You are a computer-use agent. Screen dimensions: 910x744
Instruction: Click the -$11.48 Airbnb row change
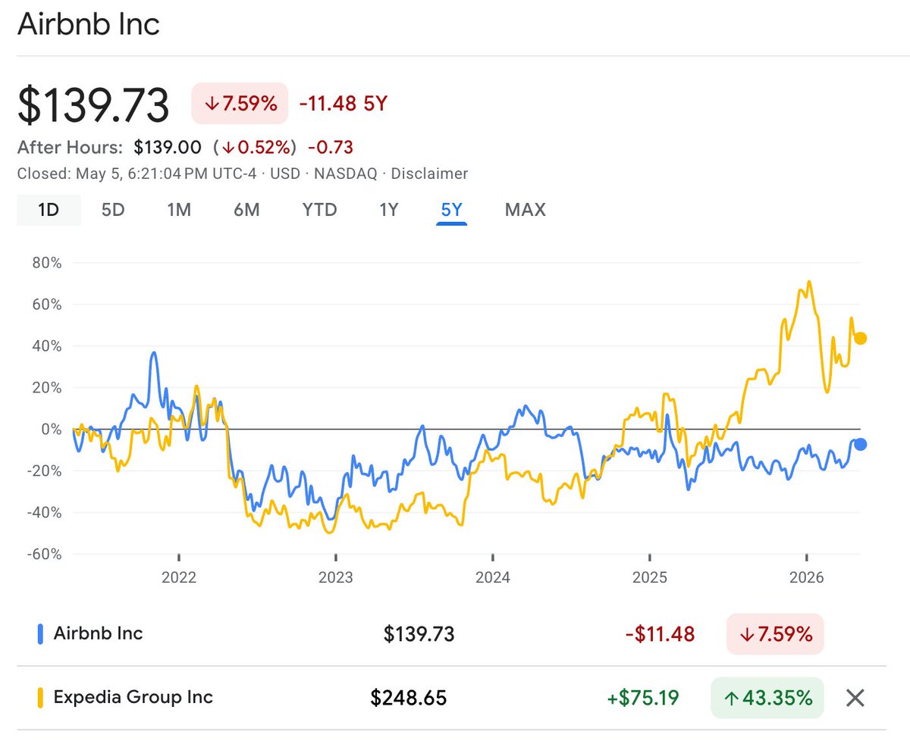click(x=660, y=633)
